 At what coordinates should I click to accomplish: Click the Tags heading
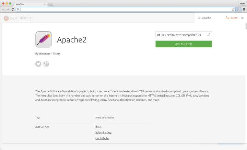pyautogui.click(x=38, y=117)
